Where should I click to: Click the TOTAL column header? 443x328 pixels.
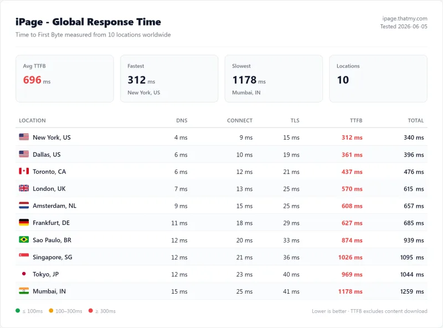[x=416, y=120]
